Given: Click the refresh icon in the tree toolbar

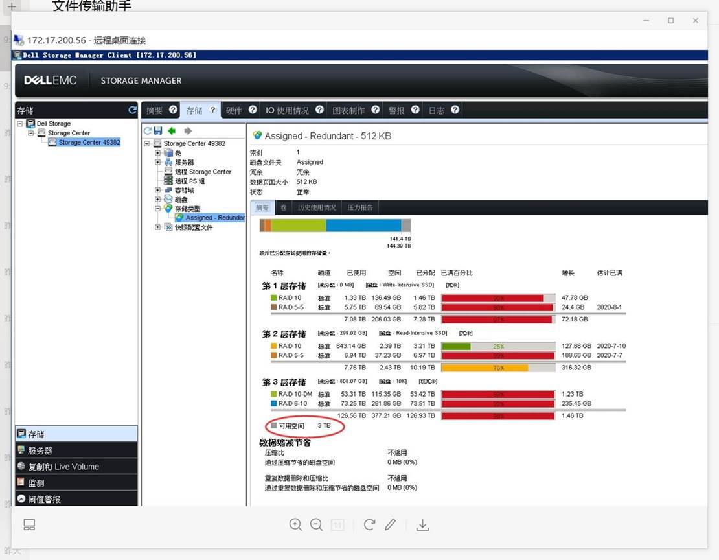Looking at the screenshot, I should coord(147,131).
